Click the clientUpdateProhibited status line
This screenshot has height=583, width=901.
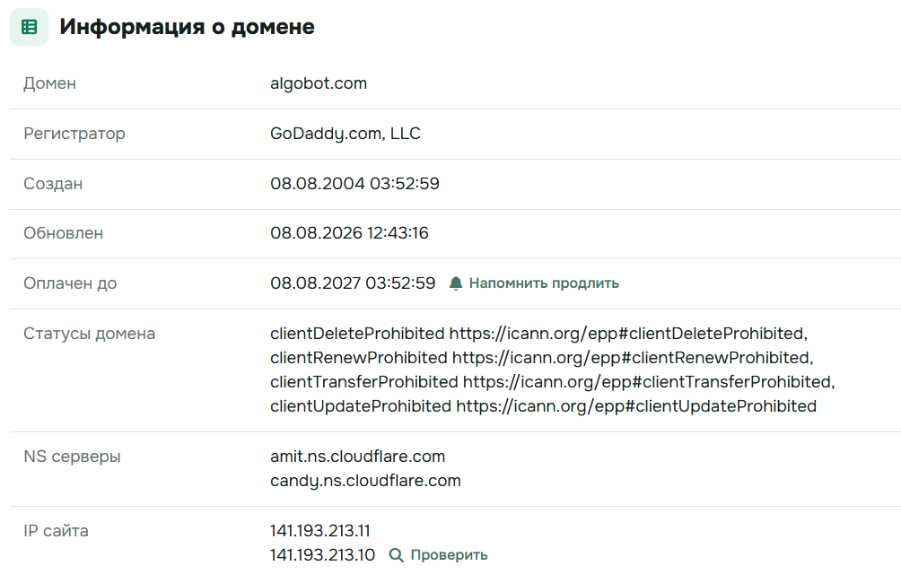(543, 405)
